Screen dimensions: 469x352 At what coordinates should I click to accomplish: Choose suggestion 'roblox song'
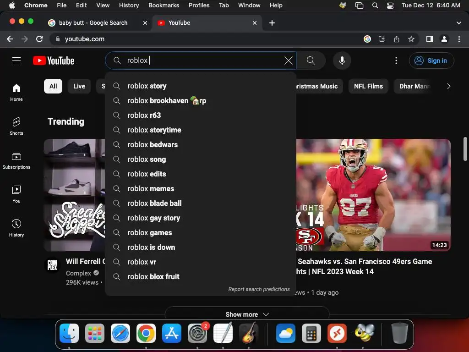(x=201, y=159)
